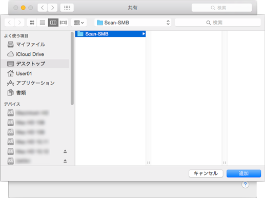Open iCloud Drive in the sidebar
265x198 pixels.
26,54
